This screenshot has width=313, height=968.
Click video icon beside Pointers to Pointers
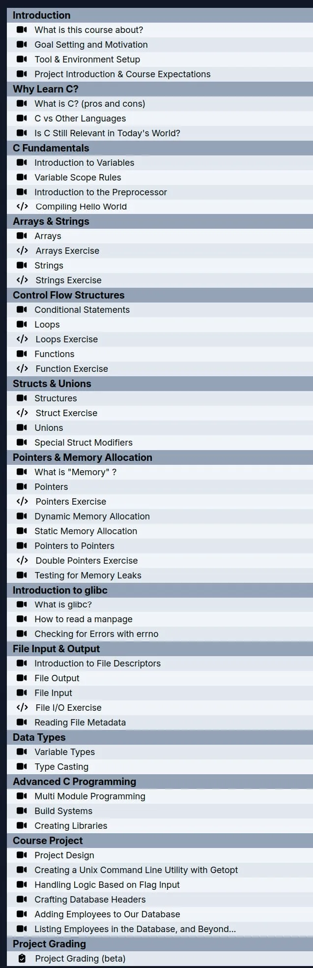click(22, 545)
